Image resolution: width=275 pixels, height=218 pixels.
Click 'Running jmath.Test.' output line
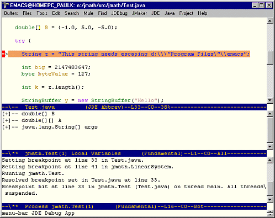(33, 173)
